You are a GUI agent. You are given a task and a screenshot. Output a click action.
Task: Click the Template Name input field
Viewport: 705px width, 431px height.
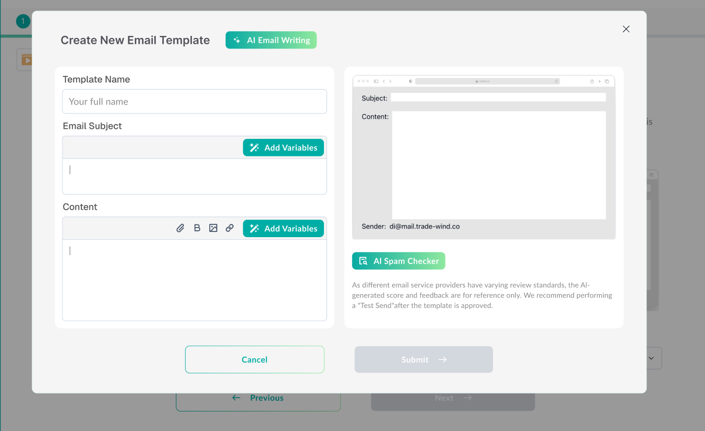coord(194,101)
